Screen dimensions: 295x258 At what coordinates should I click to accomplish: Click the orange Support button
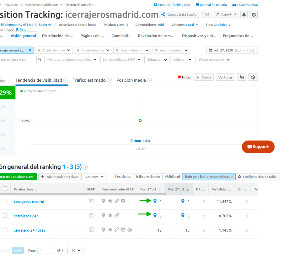pyautogui.click(x=258, y=147)
